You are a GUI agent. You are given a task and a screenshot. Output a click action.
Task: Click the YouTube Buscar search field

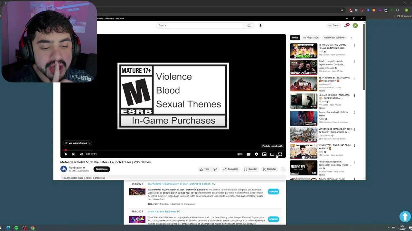(x=200, y=25)
